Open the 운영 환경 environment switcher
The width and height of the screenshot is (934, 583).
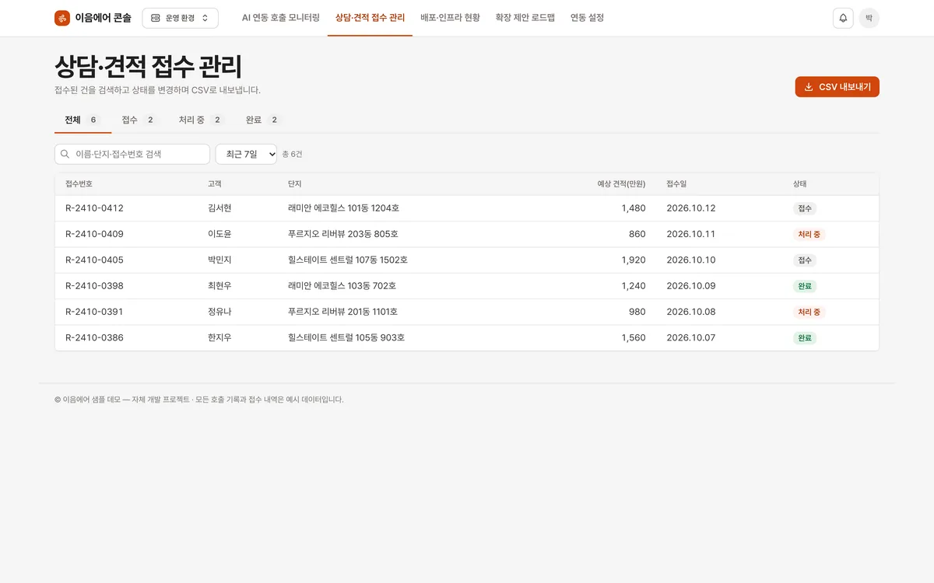pos(180,18)
